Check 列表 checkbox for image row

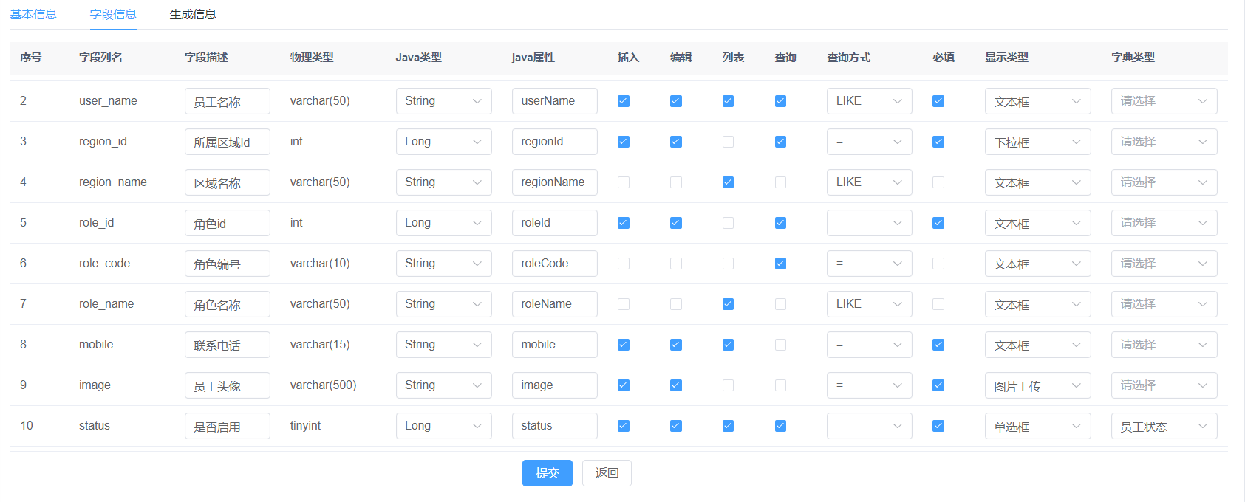pos(729,385)
